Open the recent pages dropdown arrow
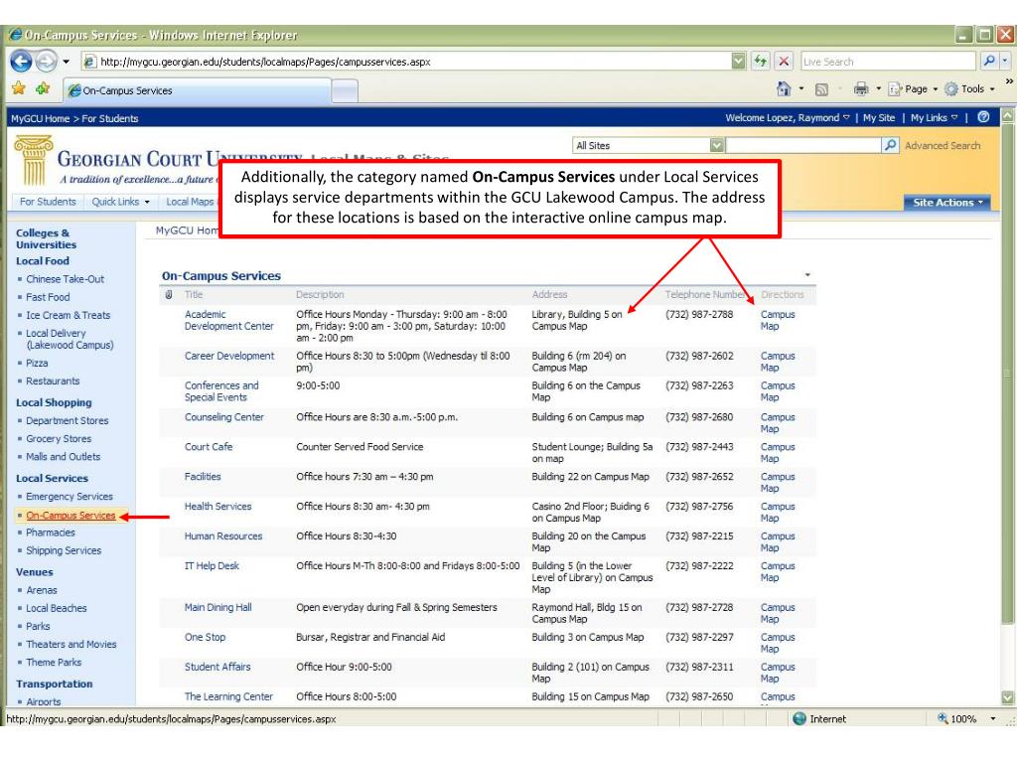The width and height of the screenshot is (1017, 763). pos(67,63)
